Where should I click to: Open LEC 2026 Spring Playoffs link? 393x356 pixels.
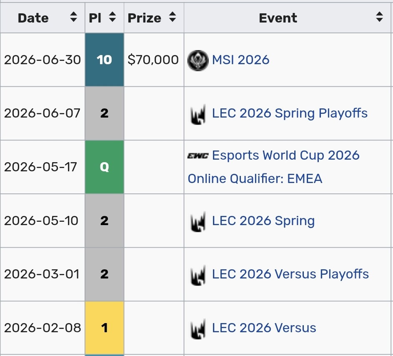click(290, 113)
